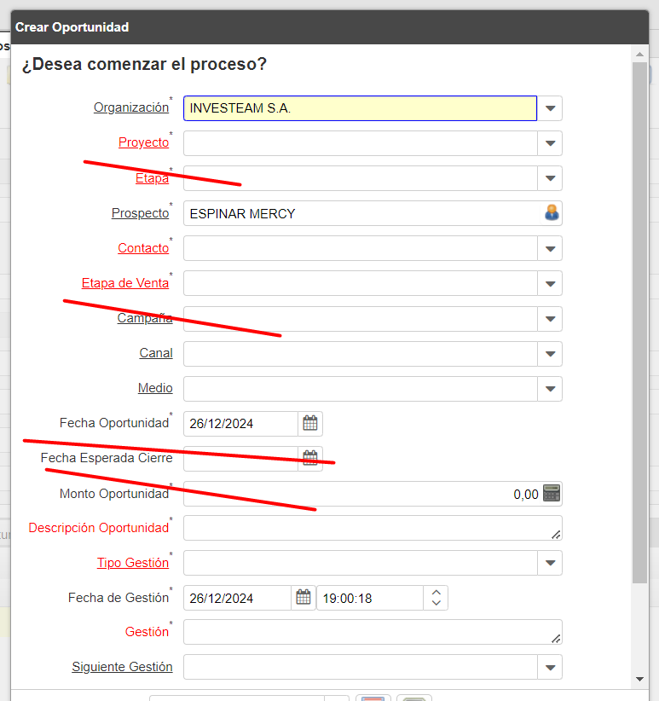
Task: Click the Campaña label link
Action: click(x=145, y=318)
